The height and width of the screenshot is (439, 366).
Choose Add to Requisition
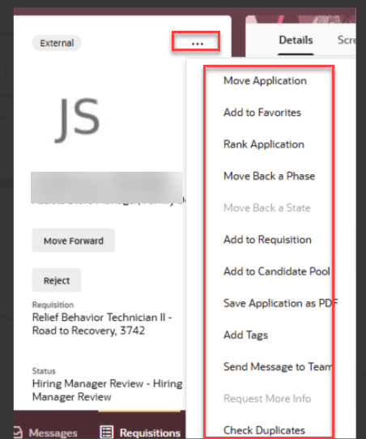tap(267, 240)
